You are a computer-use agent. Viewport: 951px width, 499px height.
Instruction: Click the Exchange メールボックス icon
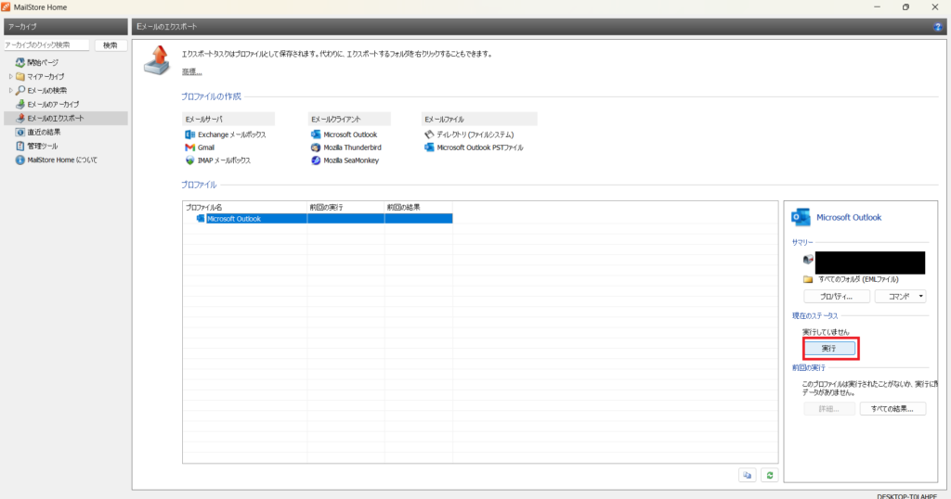pyautogui.click(x=189, y=134)
